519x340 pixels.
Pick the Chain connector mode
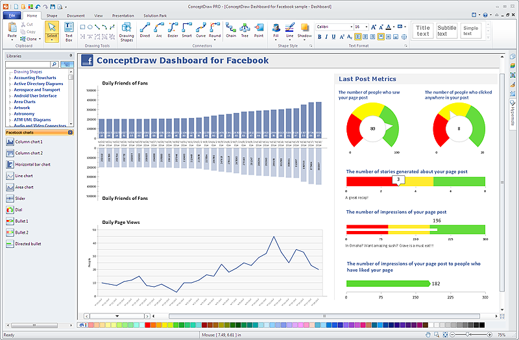point(231,30)
